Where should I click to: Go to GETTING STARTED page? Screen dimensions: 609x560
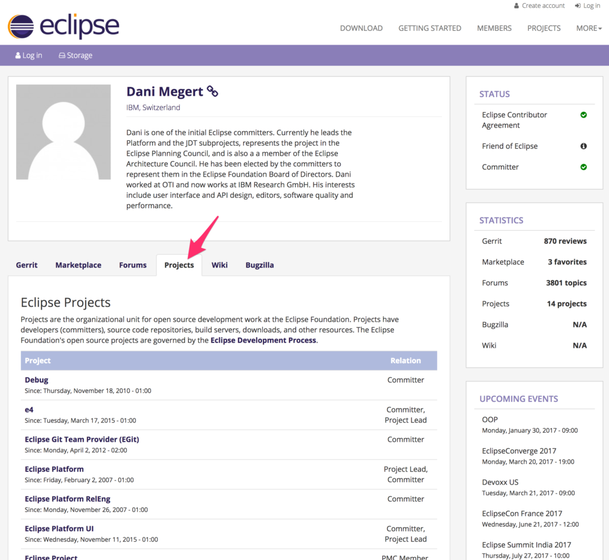(x=429, y=29)
